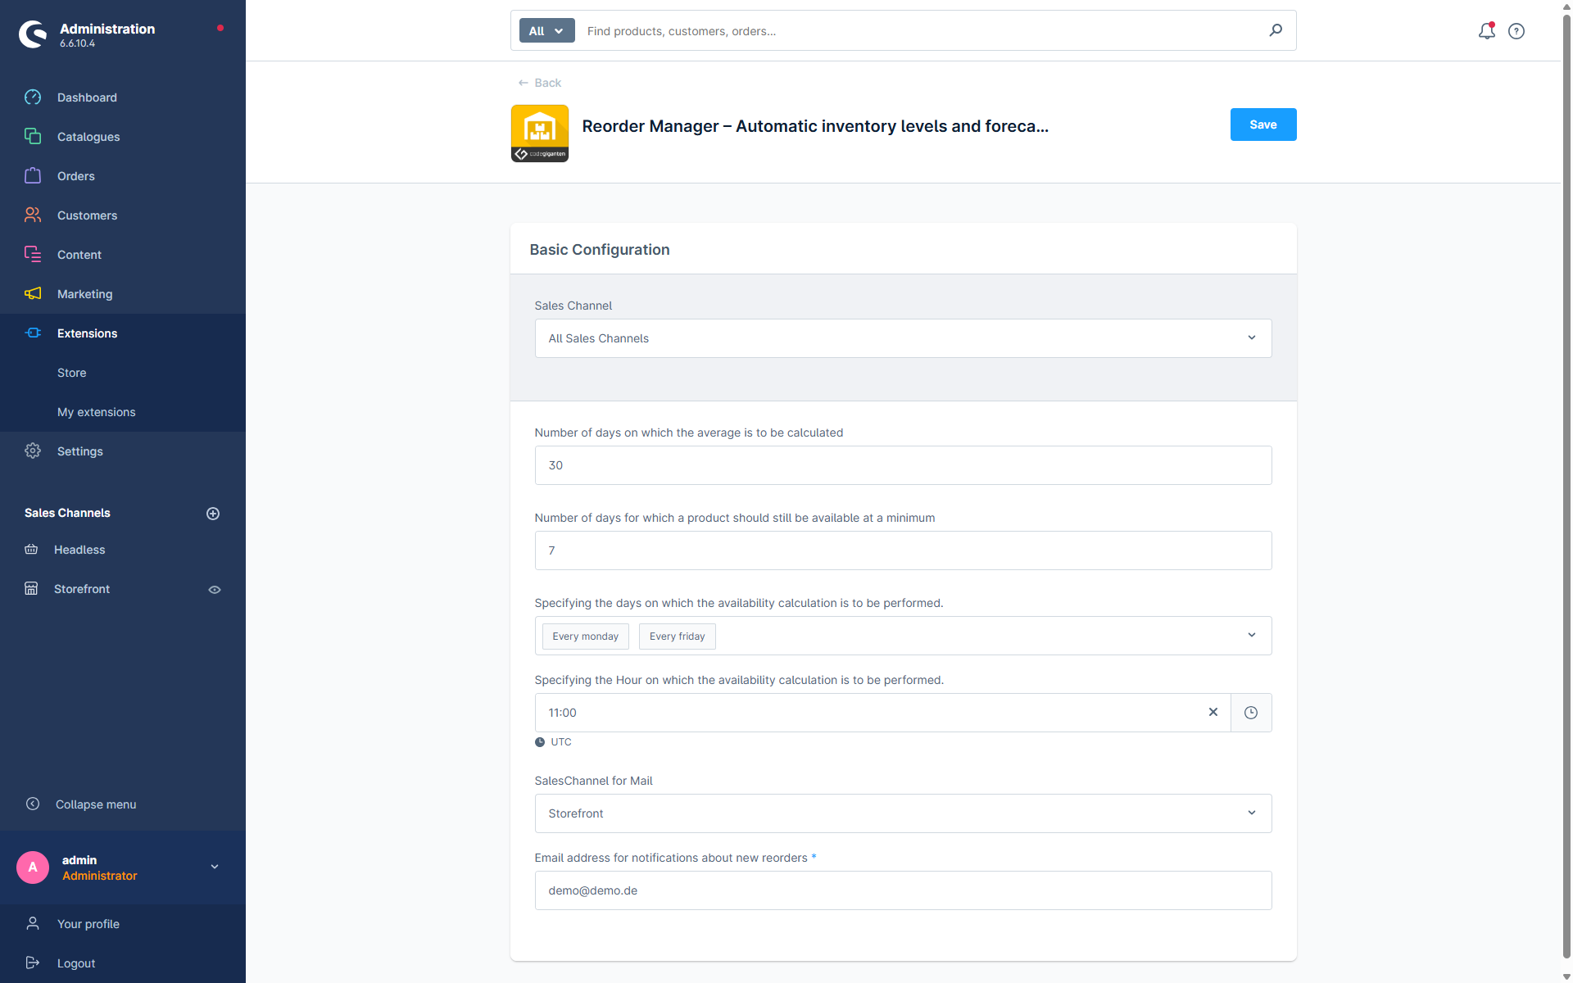Add a new sales channel plus icon
Viewport: 1573px width, 983px height.
click(213, 514)
